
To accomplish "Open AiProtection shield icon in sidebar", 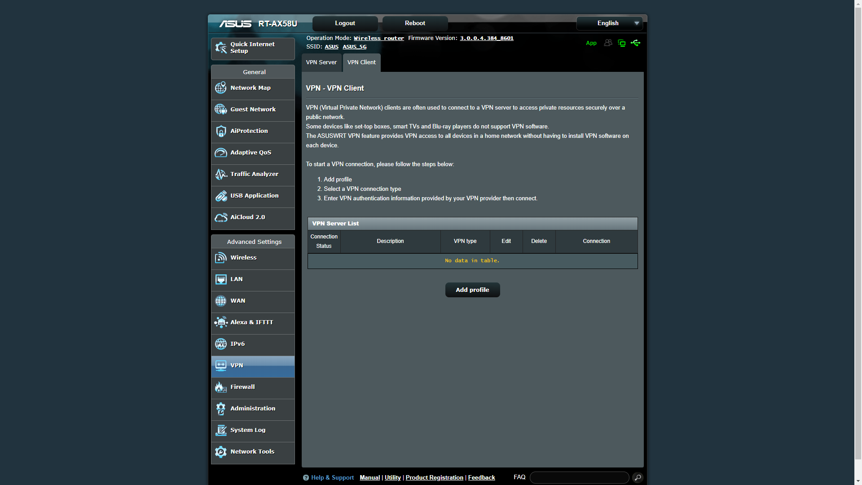I will 220,131.
